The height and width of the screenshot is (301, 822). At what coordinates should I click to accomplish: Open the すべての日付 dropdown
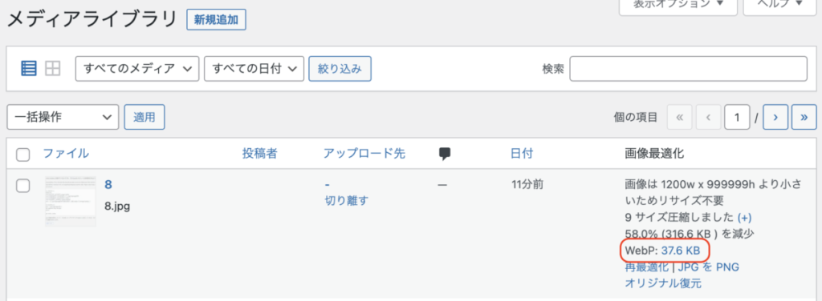(x=254, y=69)
